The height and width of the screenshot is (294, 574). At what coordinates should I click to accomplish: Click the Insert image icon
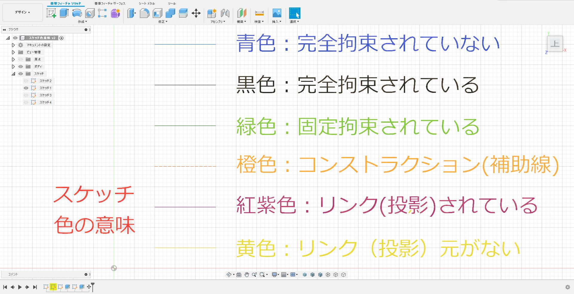[277, 13]
